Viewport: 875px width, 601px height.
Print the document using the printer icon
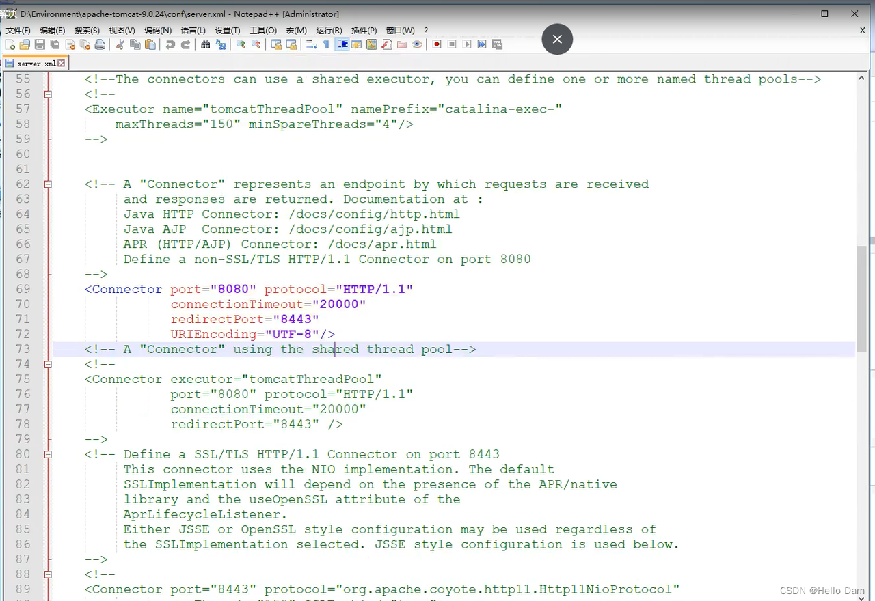click(x=100, y=44)
